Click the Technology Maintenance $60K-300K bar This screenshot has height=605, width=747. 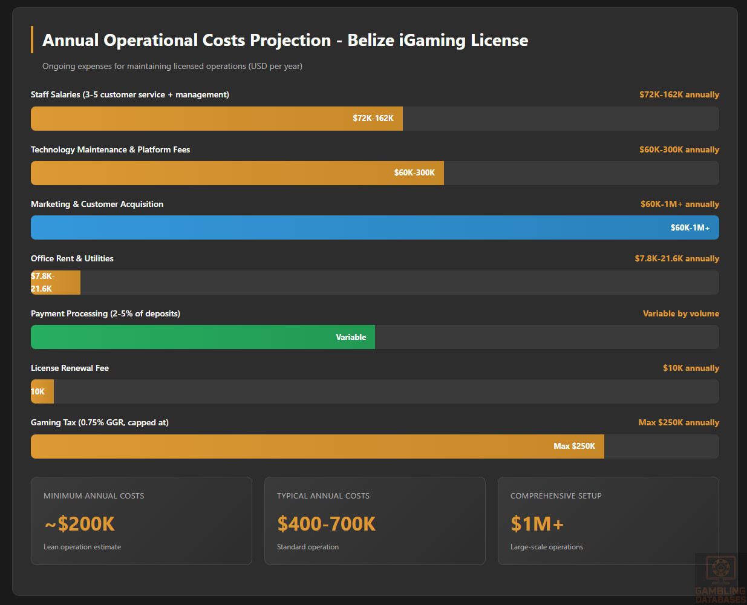coord(237,173)
